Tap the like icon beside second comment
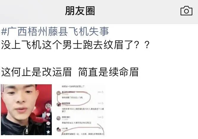Screen dimensions: 198x139 102,103
